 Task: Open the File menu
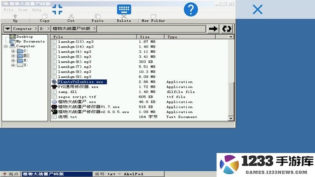tap(9, 10)
